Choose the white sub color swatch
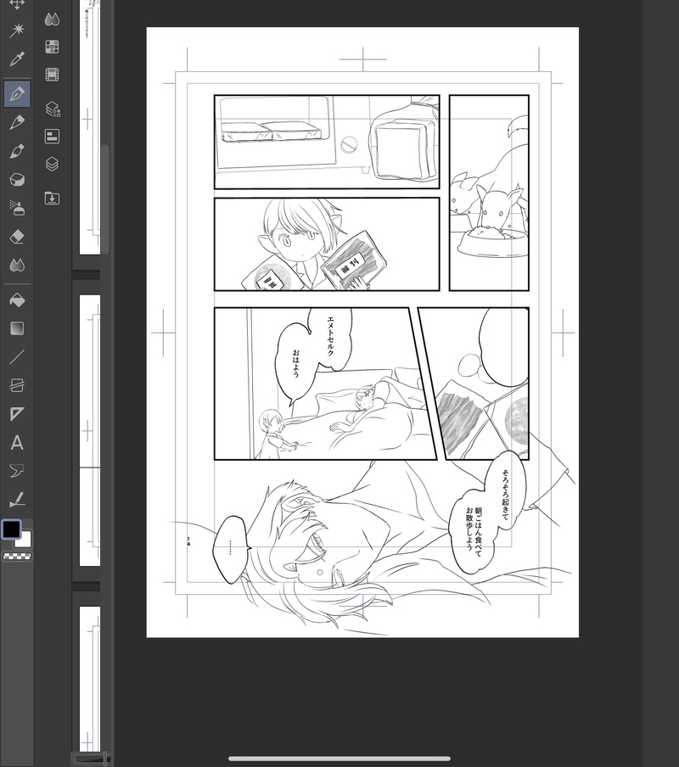Image resolution: width=679 pixels, height=767 pixels. [x=25, y=540]
